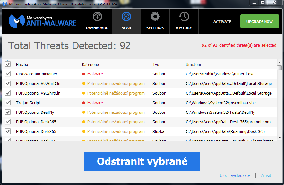Click the UPGRADE NOW button
The height and width of the screenshot is (185, 284).
260,21
